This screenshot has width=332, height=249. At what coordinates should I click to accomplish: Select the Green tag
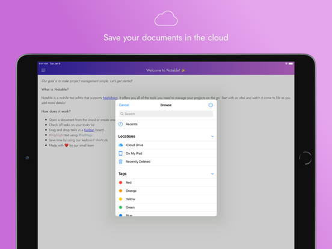(x=166, y=207)
